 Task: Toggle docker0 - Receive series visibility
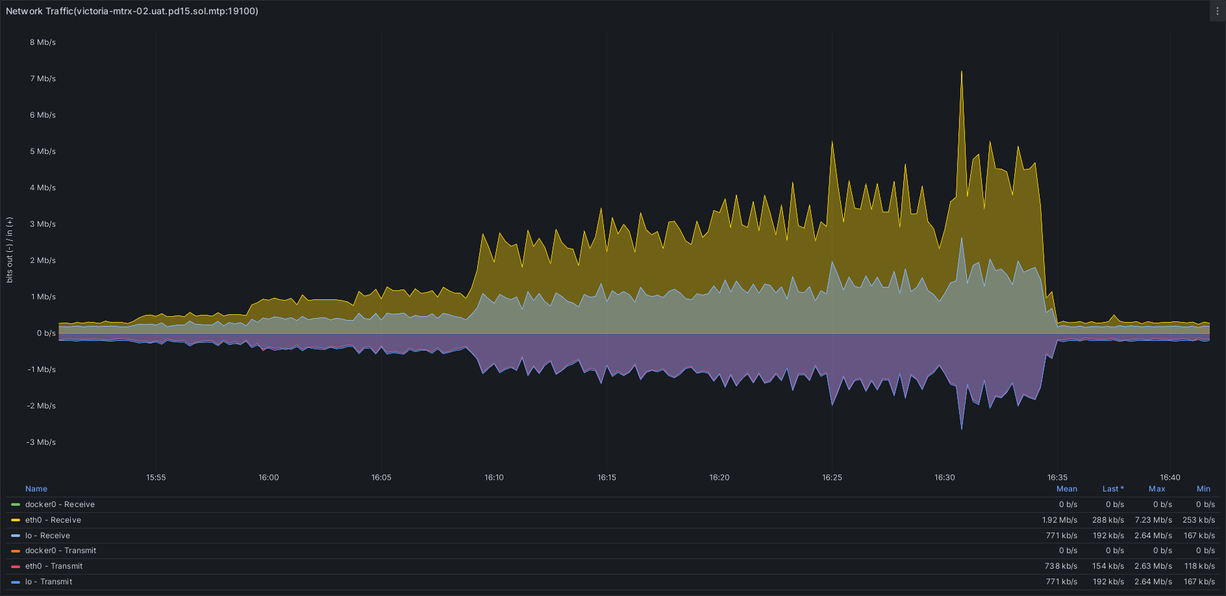pos(60,504)
